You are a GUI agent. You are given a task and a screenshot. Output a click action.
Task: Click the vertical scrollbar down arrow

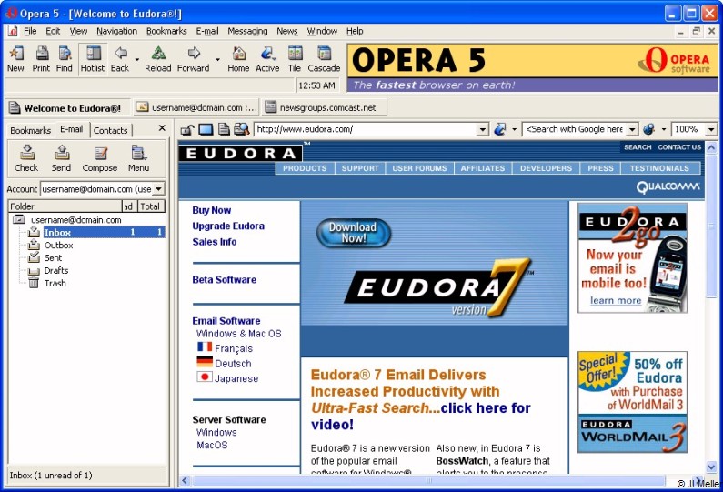click(x=711, y=467)
